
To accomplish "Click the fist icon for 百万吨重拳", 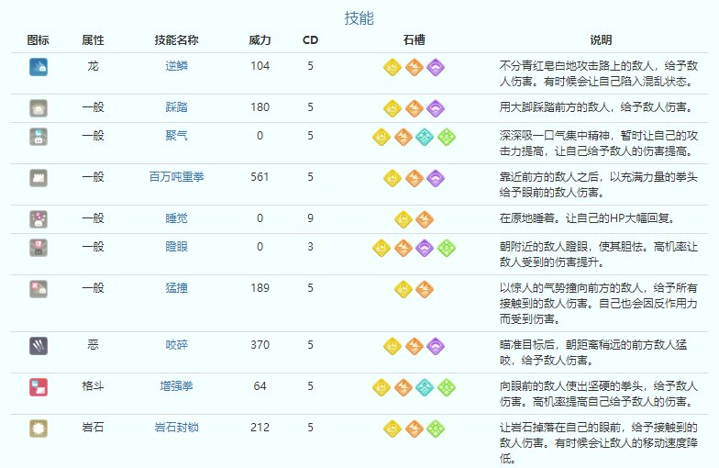I will pyautogui.click(x=39, y=178).
